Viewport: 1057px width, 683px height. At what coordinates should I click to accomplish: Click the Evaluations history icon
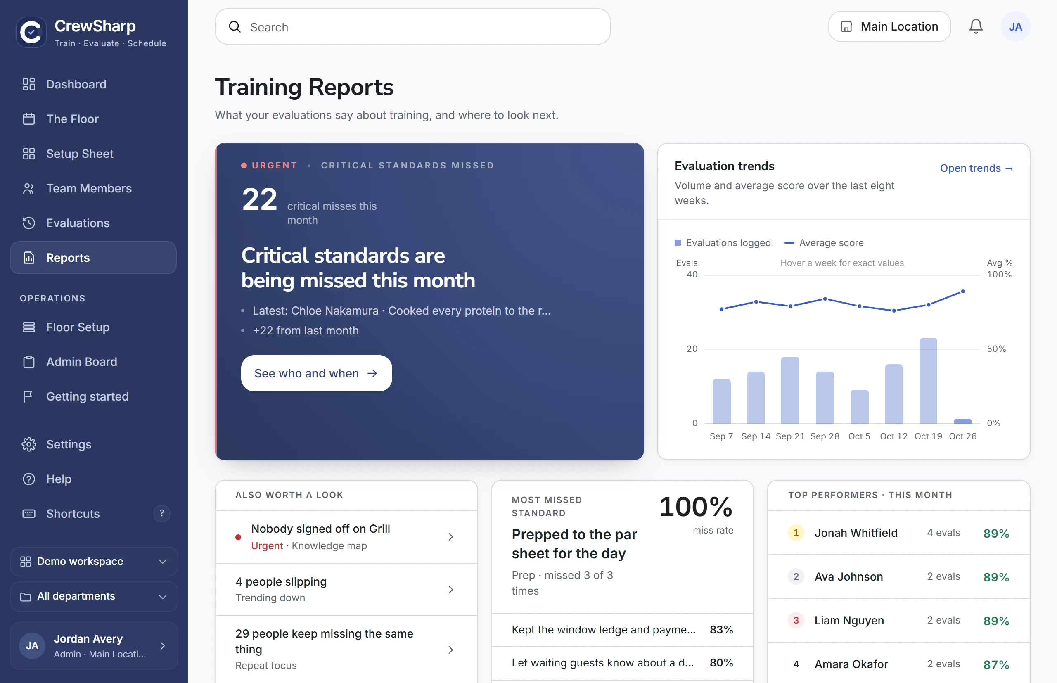pyautogui.click(x=29, y=223)
